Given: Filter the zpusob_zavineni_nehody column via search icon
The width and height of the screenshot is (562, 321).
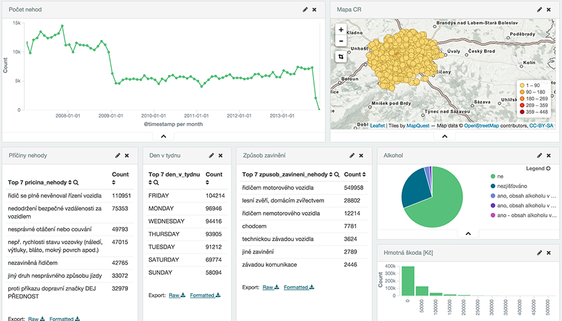Looking at the screenshot, I should coord(337,175).
